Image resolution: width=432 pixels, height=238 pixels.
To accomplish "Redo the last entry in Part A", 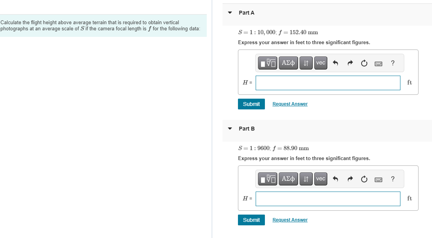I will tap(350, 63).
